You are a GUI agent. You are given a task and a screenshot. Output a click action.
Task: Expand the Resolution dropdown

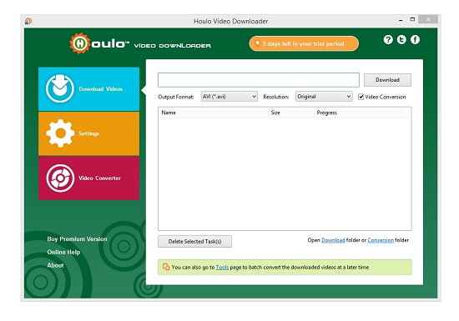[x=324, y=97]
